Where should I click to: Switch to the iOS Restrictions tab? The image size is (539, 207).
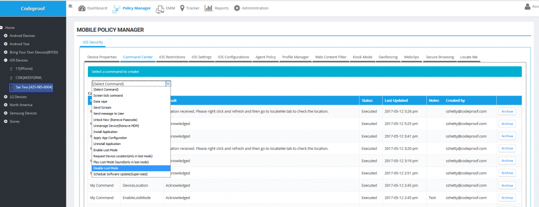click(172, 57)
